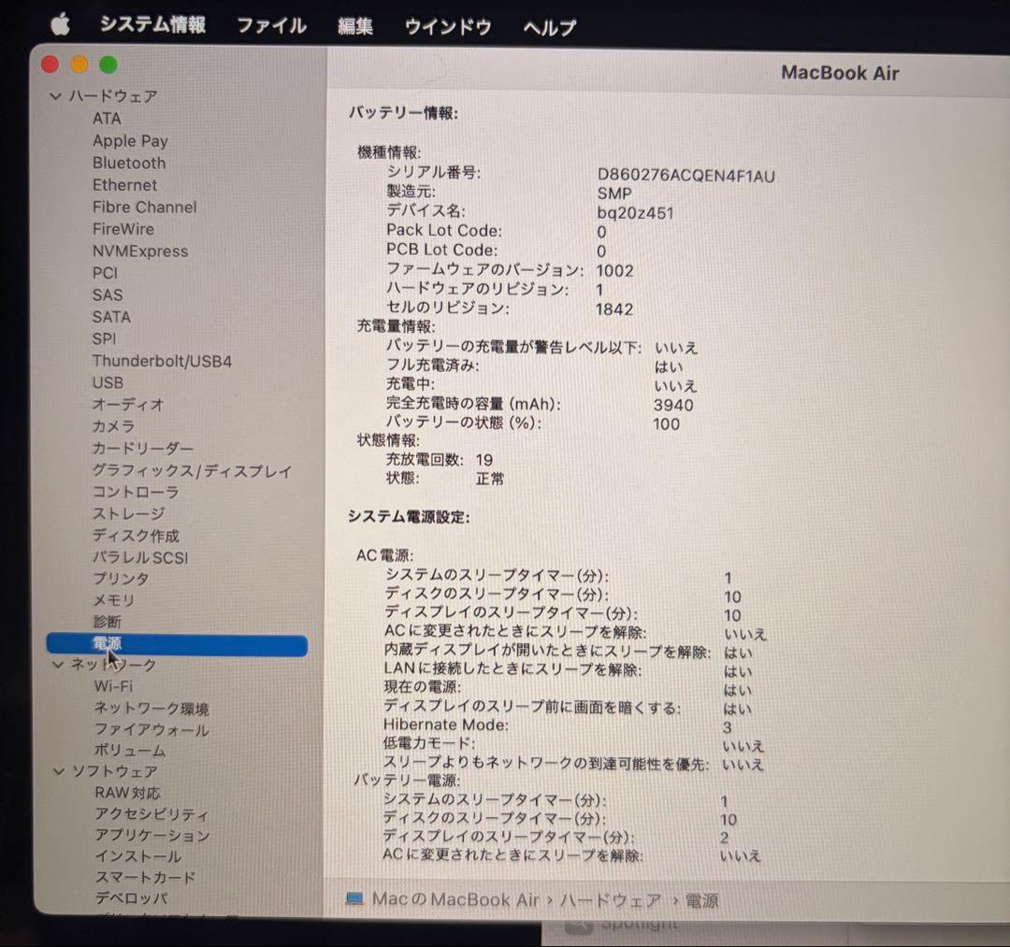Collapse the ハードウェア section in the sidebar
This screenshot has height=947, width=1010.
pos(57,96)
